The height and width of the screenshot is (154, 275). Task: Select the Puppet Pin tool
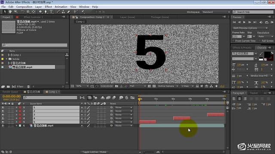[x=82, y=12]
